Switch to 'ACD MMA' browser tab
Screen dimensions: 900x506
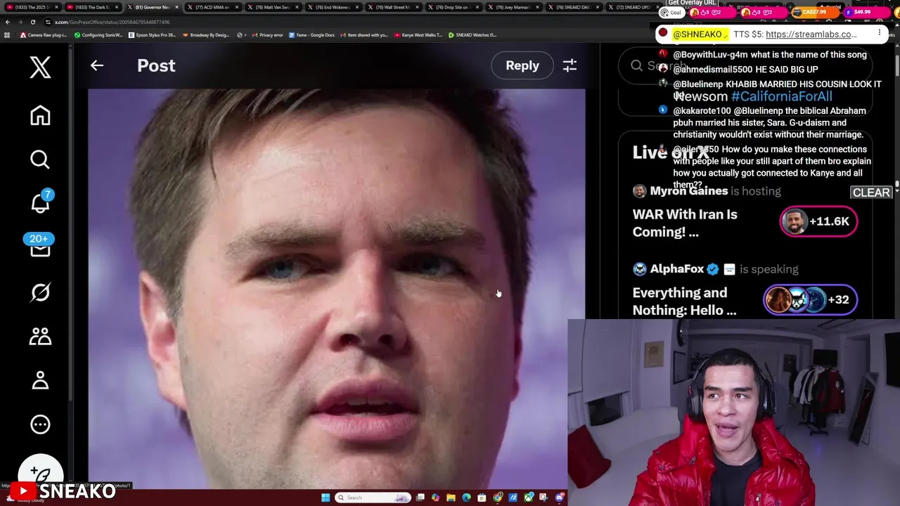[213, 7]
